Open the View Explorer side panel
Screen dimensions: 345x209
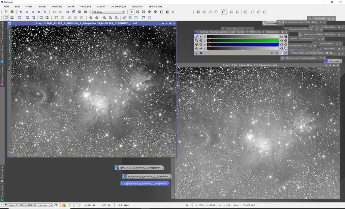point(2,54)
